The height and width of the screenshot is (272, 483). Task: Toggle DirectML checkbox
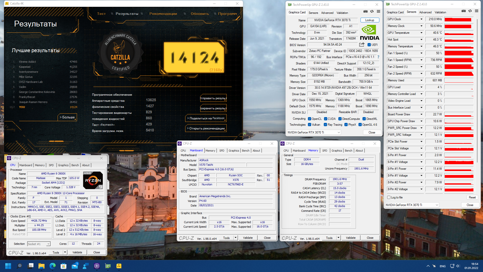(x=364, y=119)
